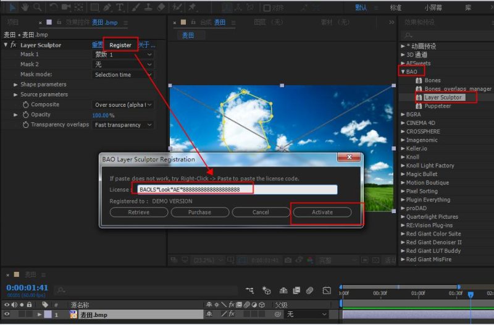The height and width of the screenshot is (325, 494).
Task: Open the Mask 1 dropdown
Action: pos(123,54)
